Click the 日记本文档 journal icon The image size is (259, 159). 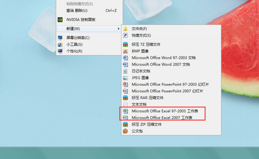[125, 71]
